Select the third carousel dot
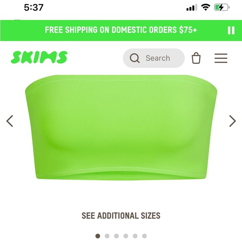The width and height of the screenshot is (242, 242). coord(116,236)
